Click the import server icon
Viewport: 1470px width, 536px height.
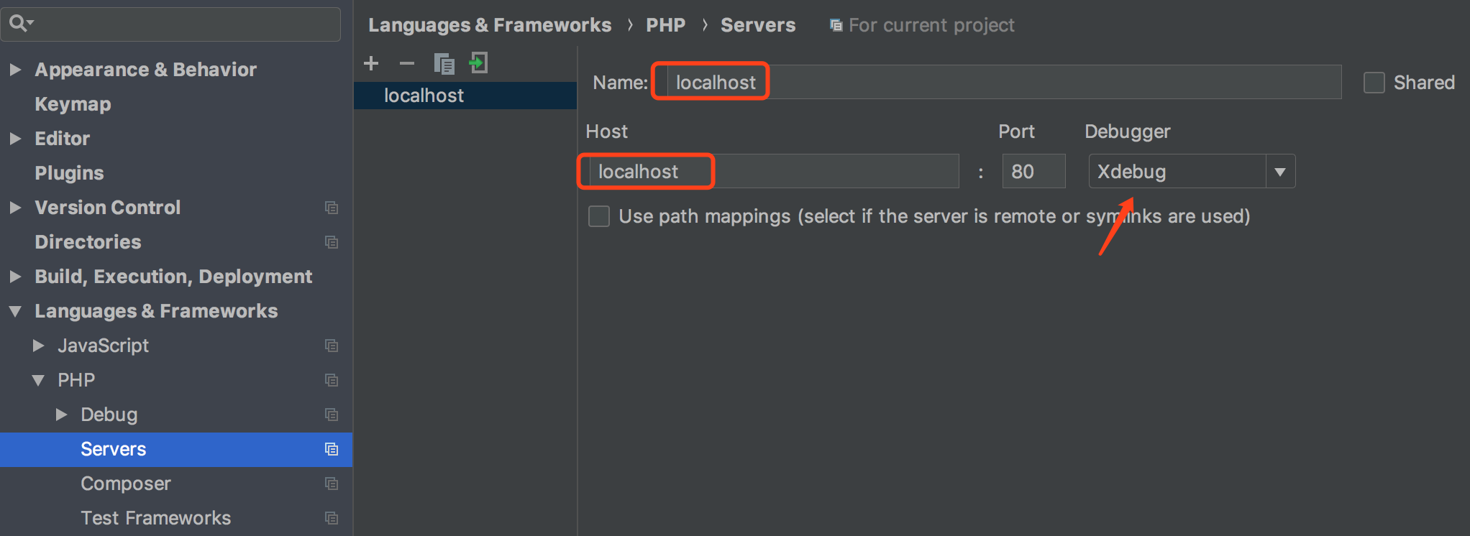479,63
